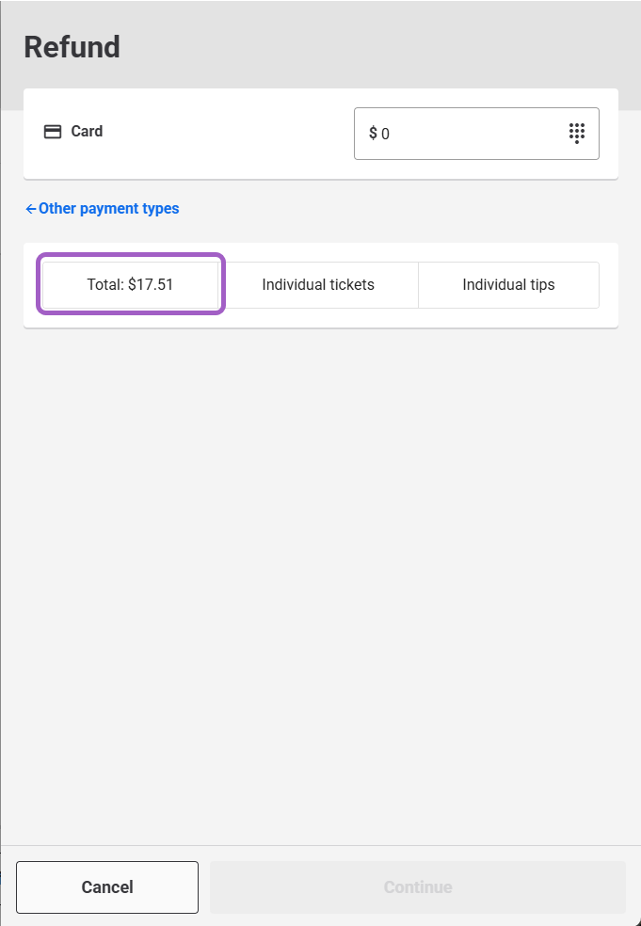Screen dimensions: 641x926
Task: Switch to Individual tips refund option
Action: point(508,284)
